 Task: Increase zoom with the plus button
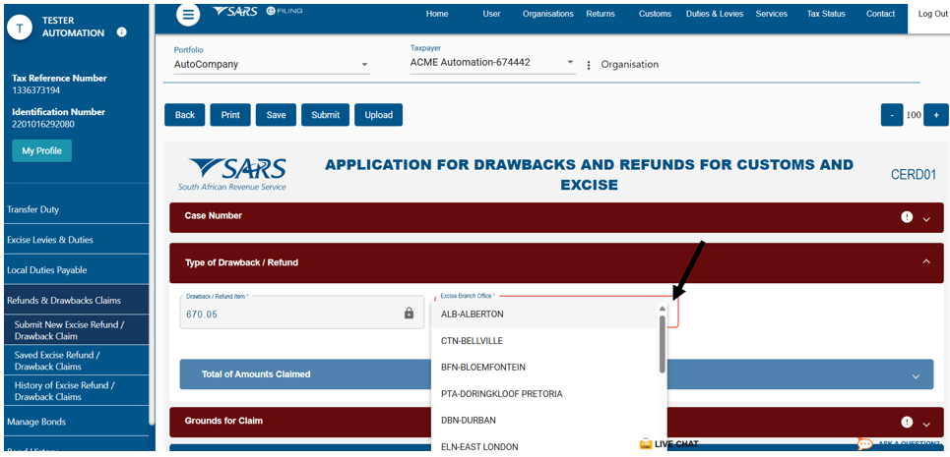(x=936, y=115)
